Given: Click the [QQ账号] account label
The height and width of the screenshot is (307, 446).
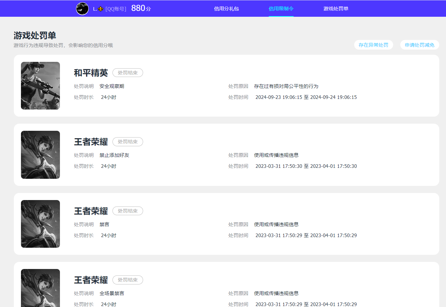Looking at the screenshot, I should pos(116,9).
